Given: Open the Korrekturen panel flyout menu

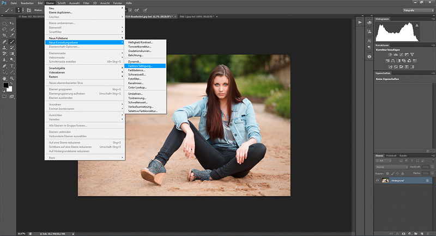Looking at the screenshot, I should pos(433,45).
